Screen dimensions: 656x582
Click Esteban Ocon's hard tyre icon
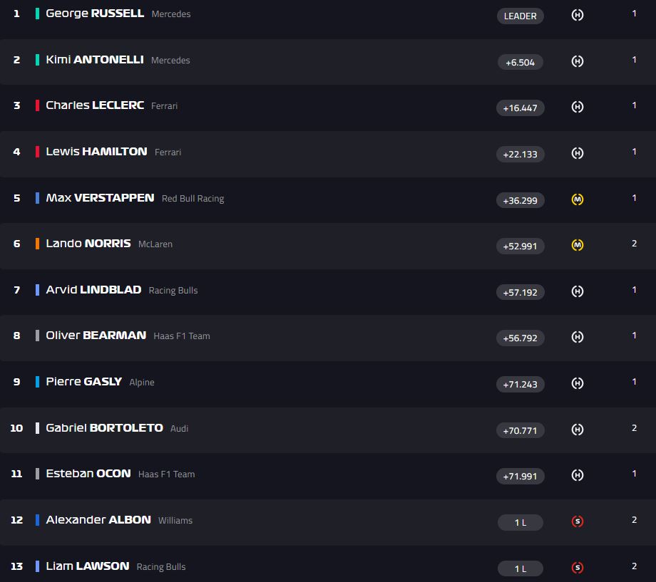point(578,475)
